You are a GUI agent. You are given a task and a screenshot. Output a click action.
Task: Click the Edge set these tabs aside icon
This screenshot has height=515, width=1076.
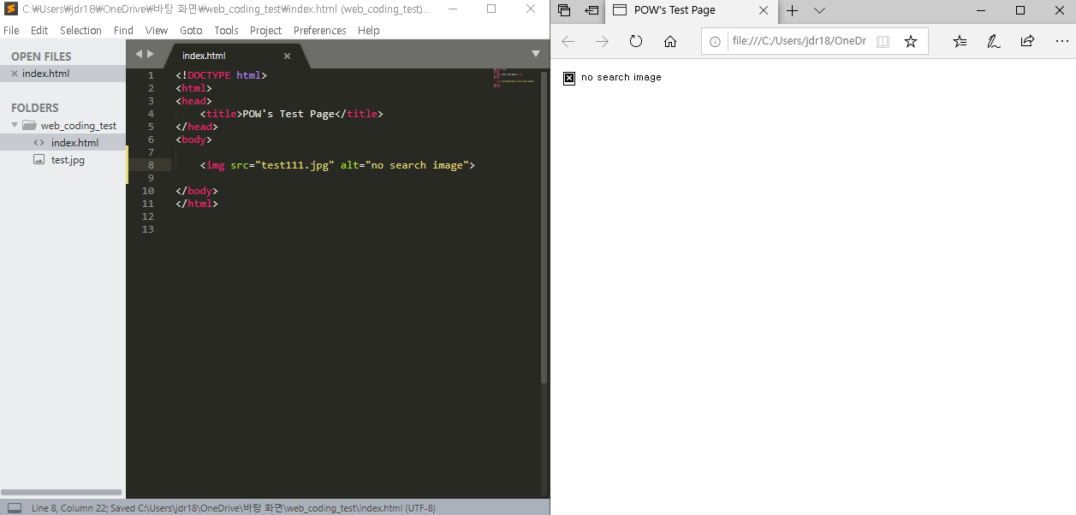point(592,10)
